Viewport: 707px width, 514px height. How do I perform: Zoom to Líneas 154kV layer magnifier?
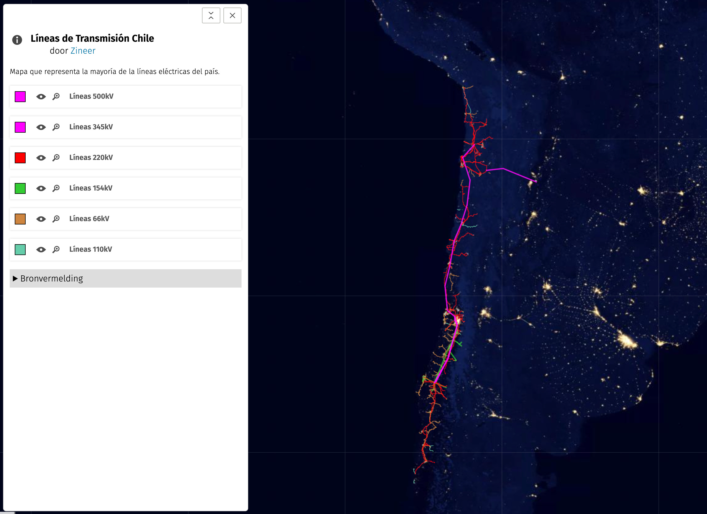click(x=56, y=188)
